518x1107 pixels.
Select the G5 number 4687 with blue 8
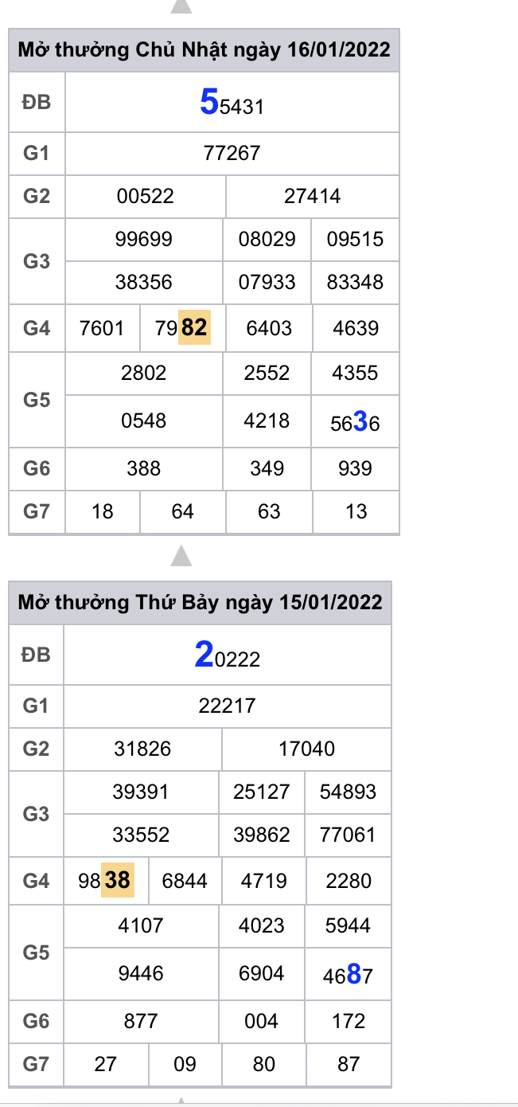click(349, 975)
